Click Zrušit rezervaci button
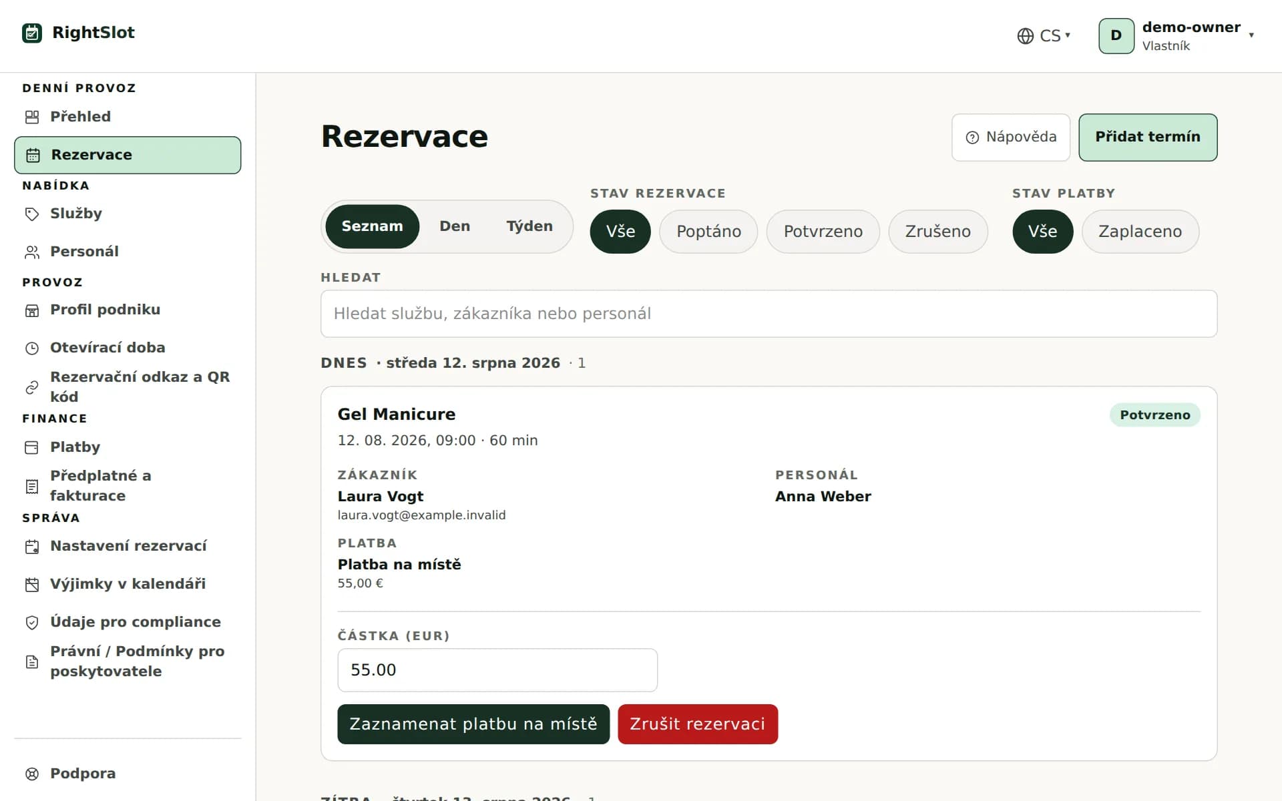The image size is (1282, 801). 698,724
